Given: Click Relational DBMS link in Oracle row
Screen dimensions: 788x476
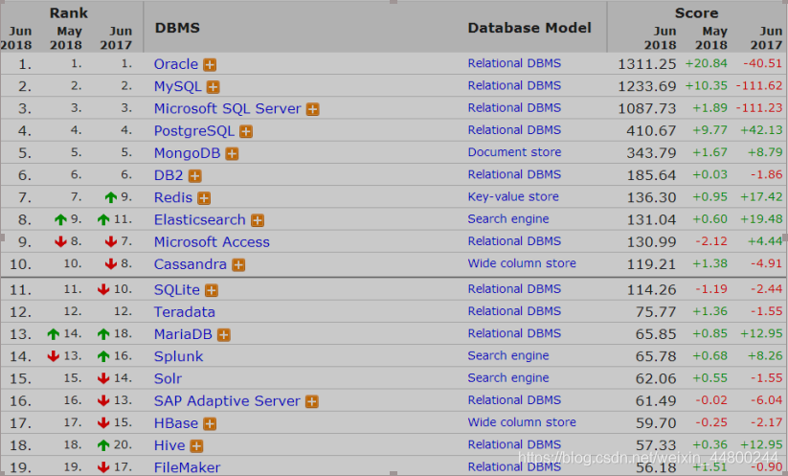Looking at the screenshot, I should [514, 63].
